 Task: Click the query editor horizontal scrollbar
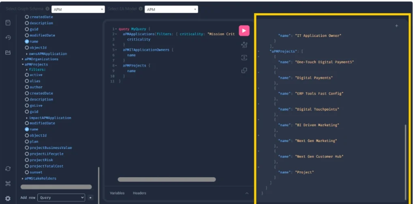[167, 179]
